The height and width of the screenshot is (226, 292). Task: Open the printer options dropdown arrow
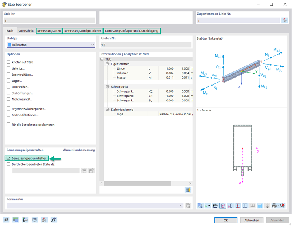pyautogui.click(x=279, y=206)
